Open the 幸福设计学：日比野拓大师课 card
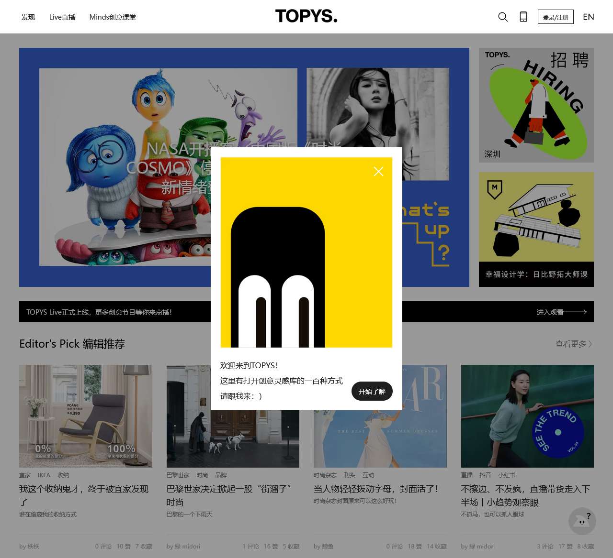 click(x=536, y=230)
